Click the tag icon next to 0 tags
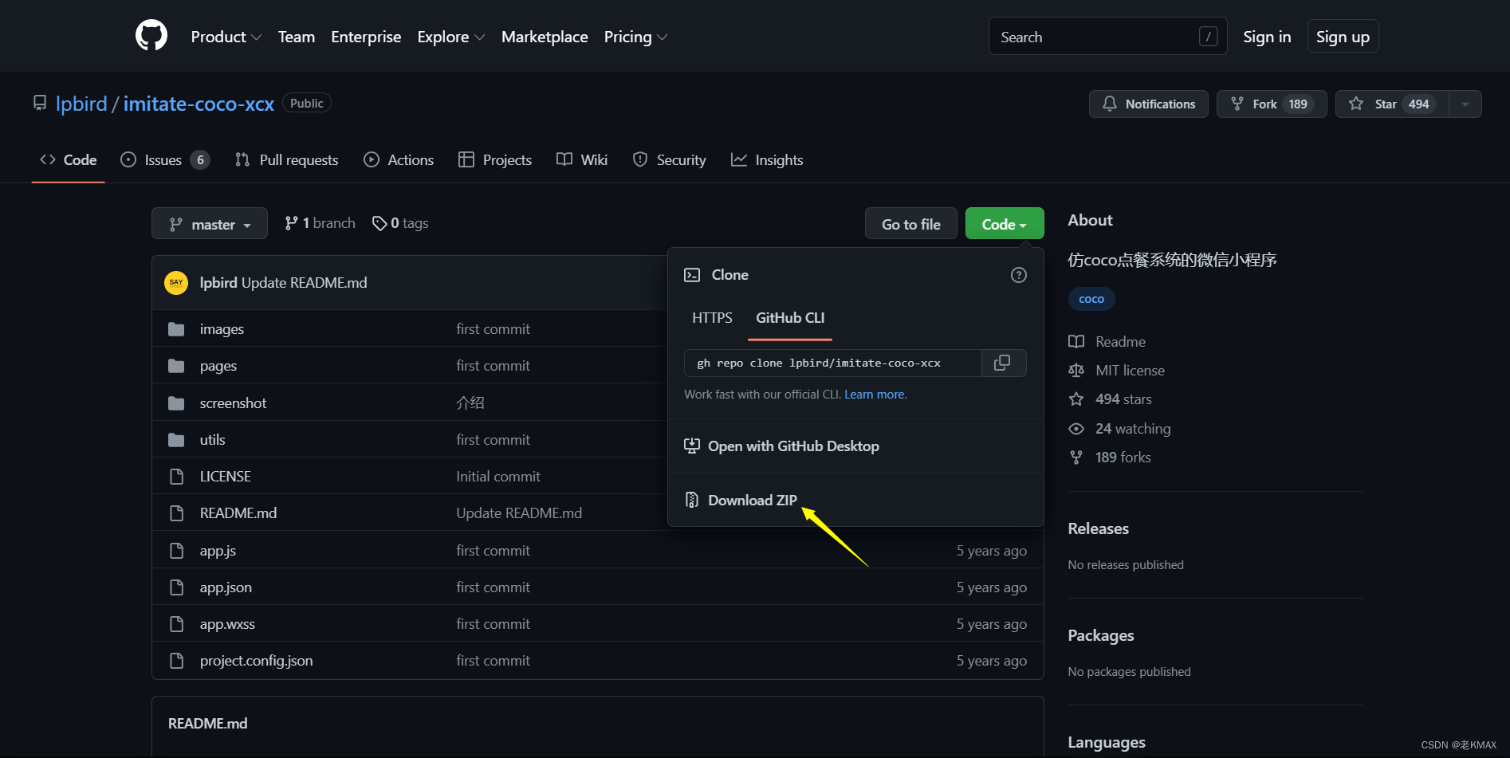Screen dimensions: 1510x758 pos(379,224)
